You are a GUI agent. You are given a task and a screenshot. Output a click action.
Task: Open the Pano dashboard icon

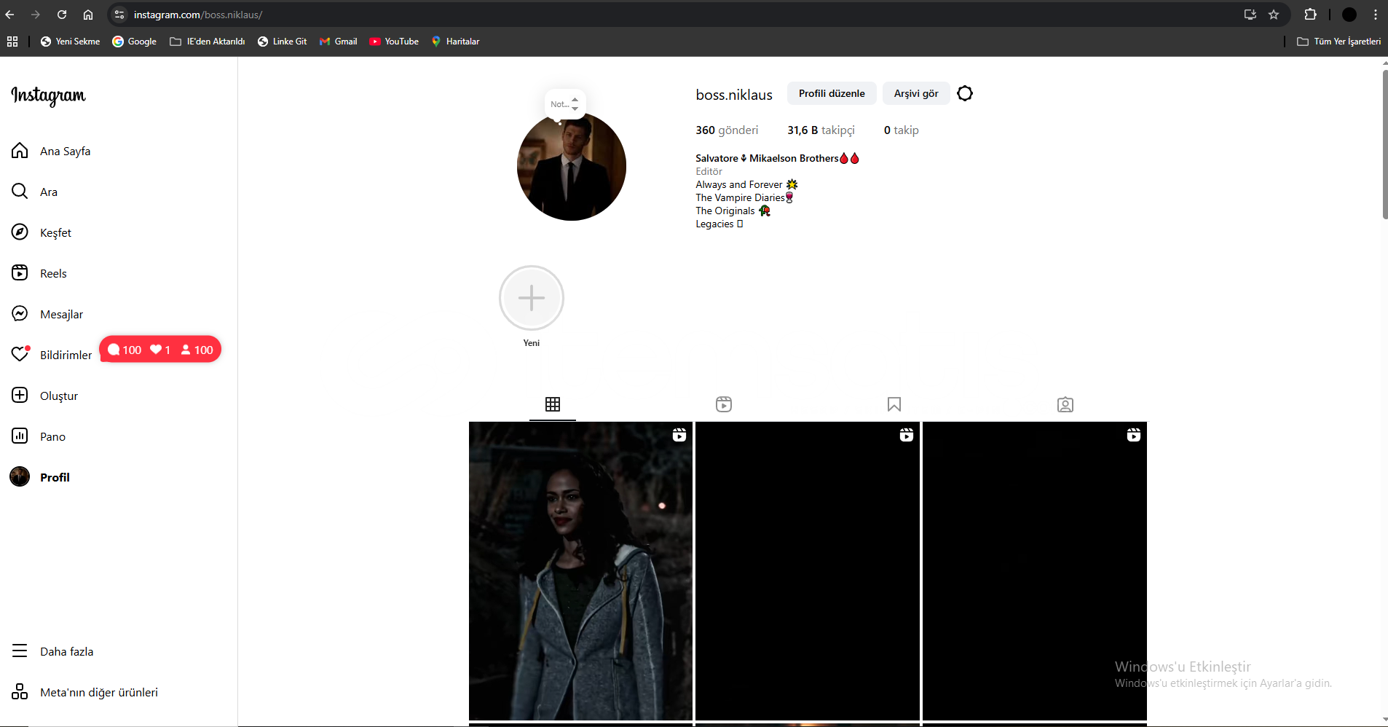(20, 436)
